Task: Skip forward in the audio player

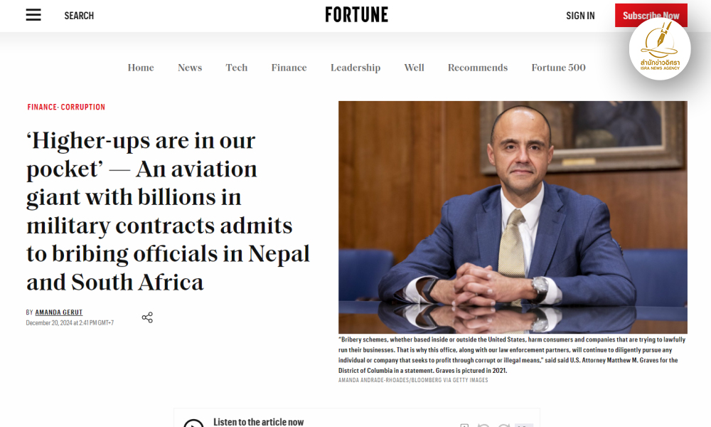Action: pyautogui.click(x=503, y=426)
